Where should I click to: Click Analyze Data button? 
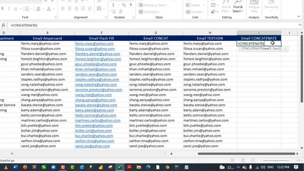(254, 7)
